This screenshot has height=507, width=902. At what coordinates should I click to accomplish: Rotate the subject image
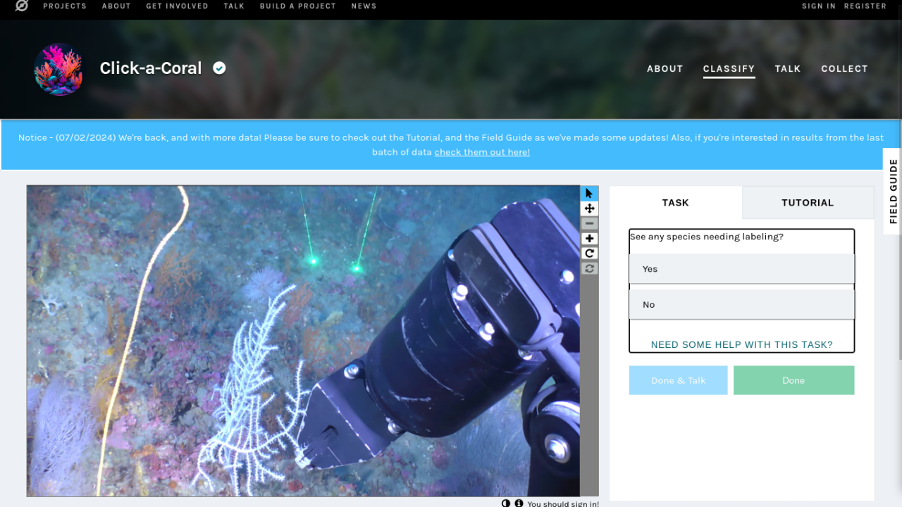(589, 254)
